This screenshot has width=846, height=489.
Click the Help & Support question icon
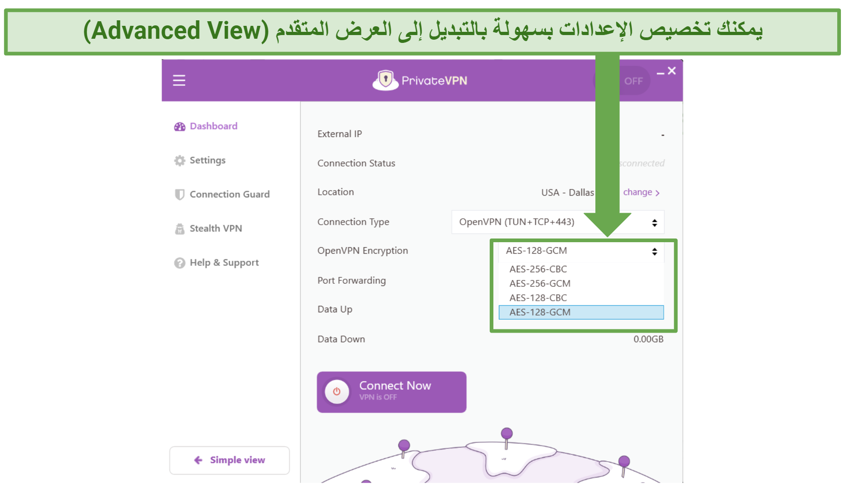180,262
